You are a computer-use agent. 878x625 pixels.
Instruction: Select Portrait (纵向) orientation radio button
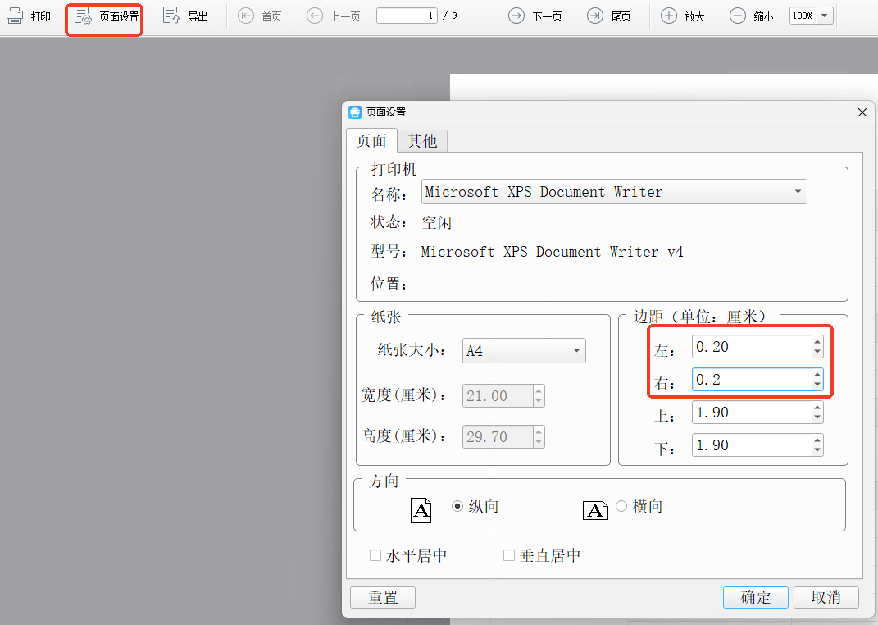point(457,507)
